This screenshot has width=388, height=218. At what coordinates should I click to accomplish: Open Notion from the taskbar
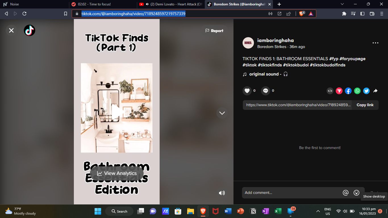tap(253, 211)
